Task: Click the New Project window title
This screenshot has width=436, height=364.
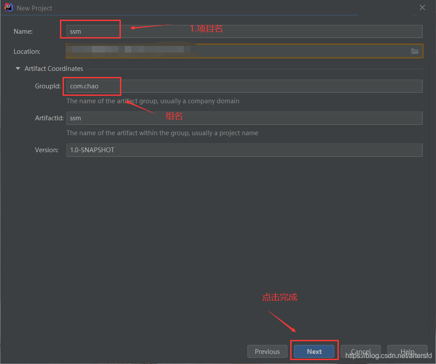Action: coord(35,8)
